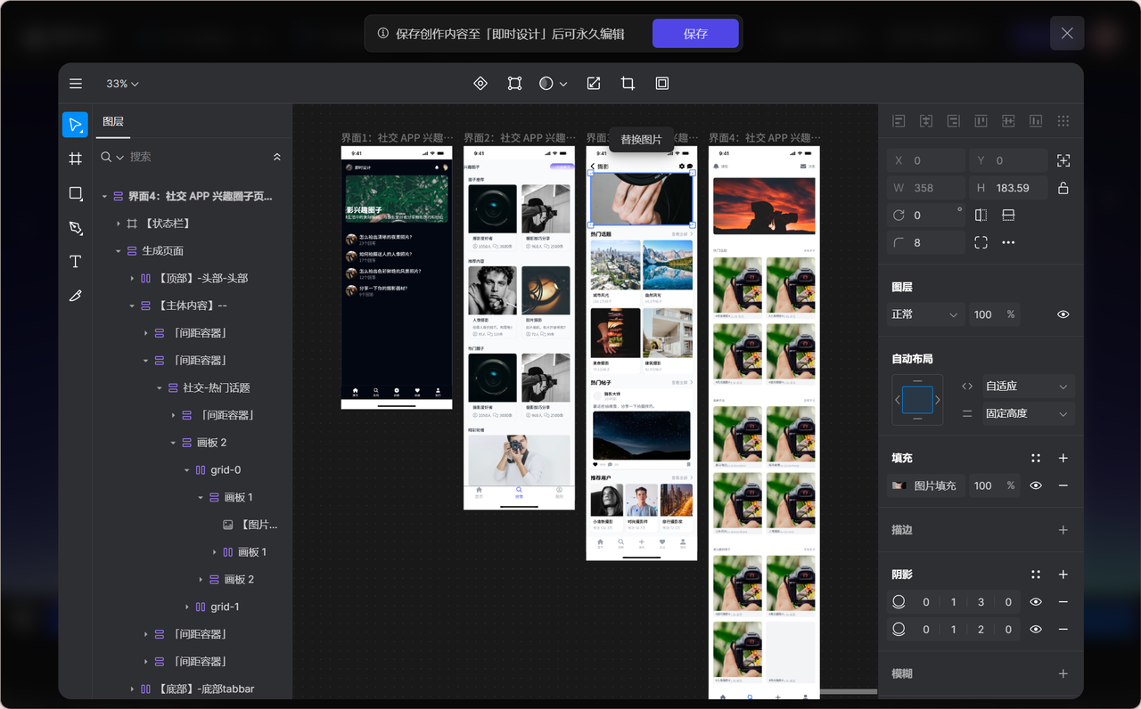Open the more options ellipsis in properties

coord(1008,242)
